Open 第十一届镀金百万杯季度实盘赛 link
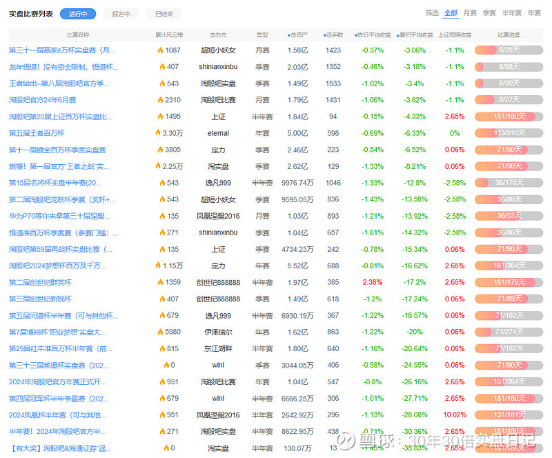 pos(57,150)
